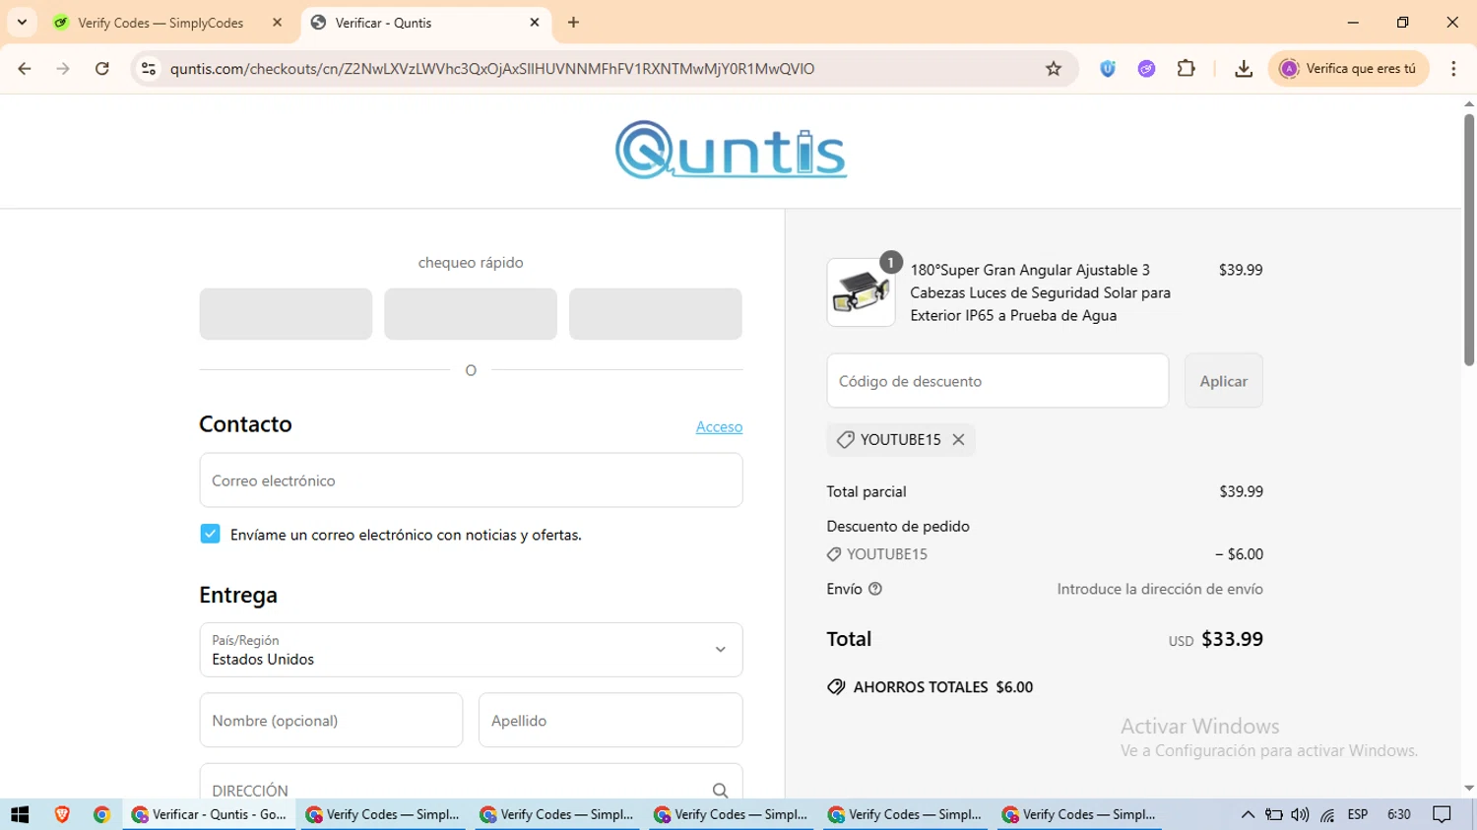Open the tab search dropdown arrow

pyautogui.click(x=22, y=22)
